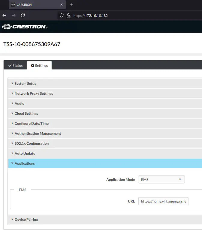Image resolution: width=202 pixels, height=230 pixels.
Task: Switch to the Status tab
Action: pos(15,65)
